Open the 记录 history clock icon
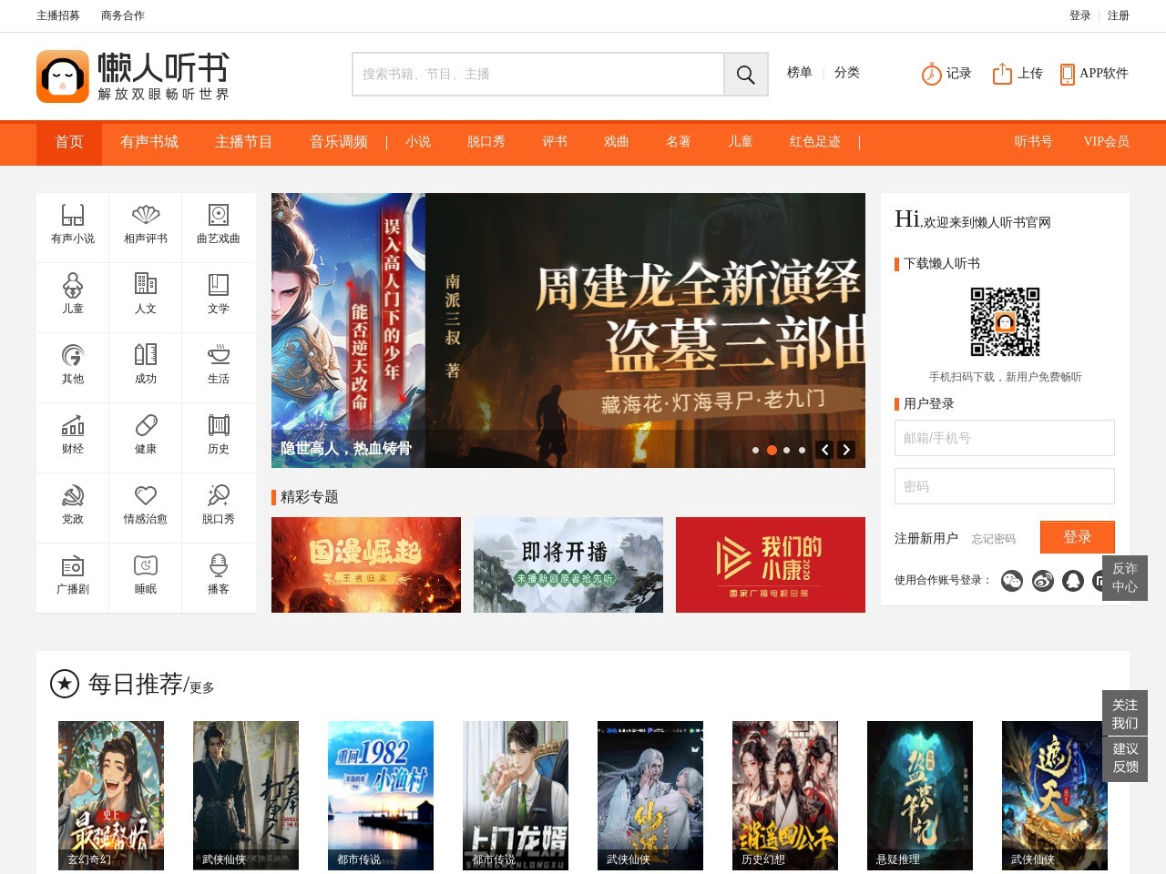 (x=931, y=74)
